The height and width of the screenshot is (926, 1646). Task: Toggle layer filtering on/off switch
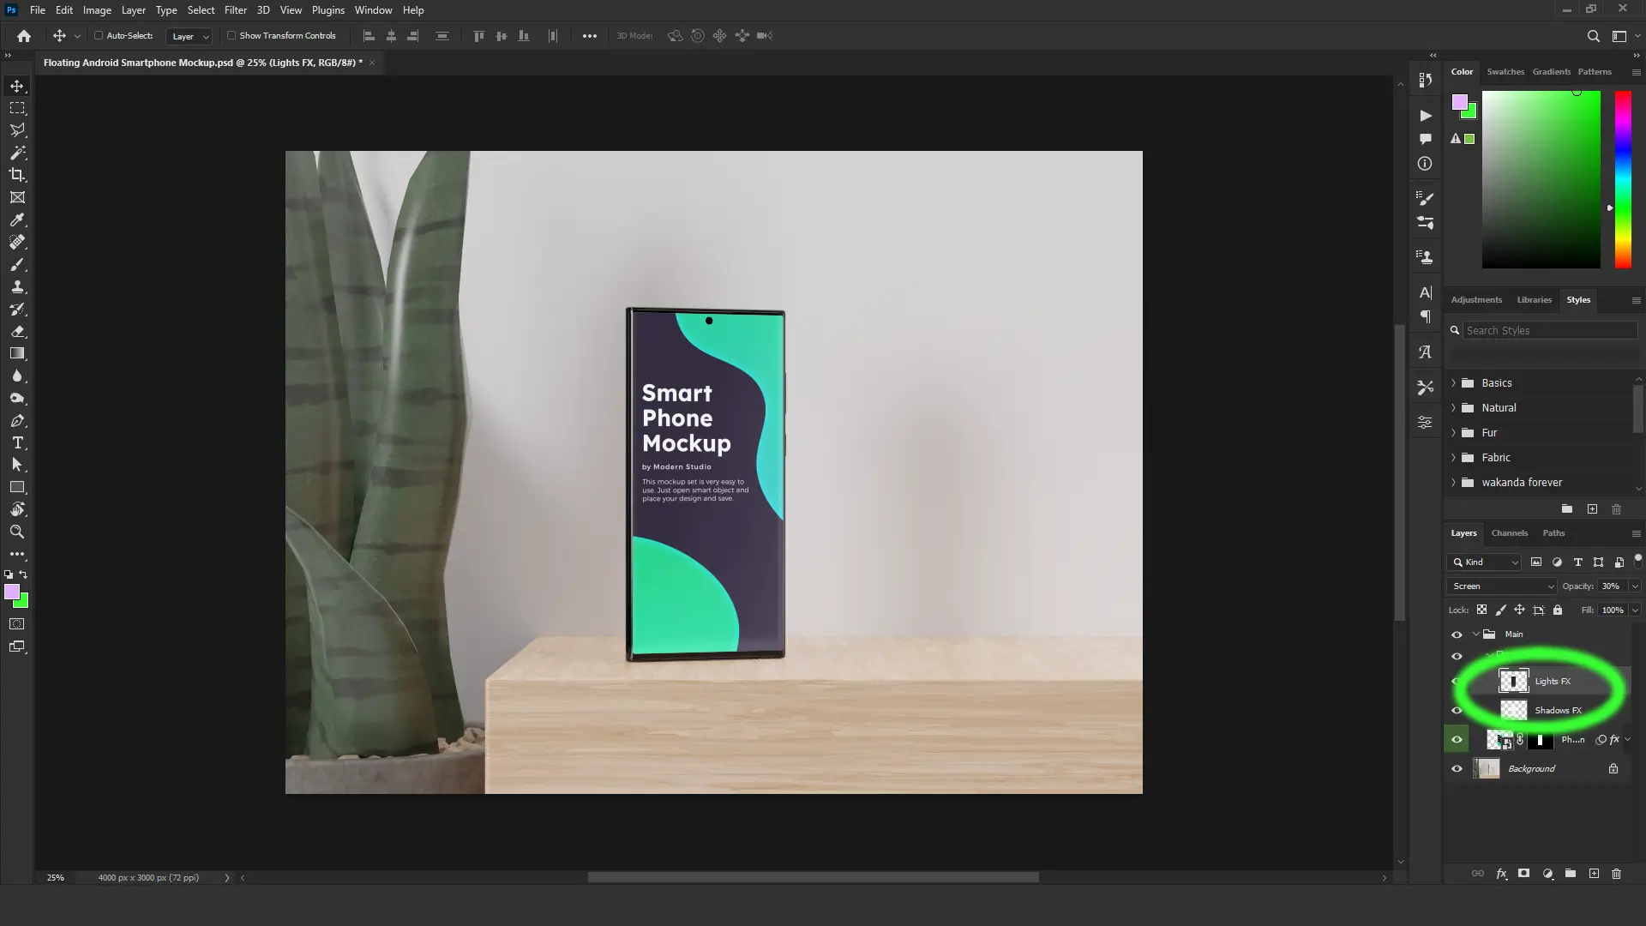[1638, 561]
